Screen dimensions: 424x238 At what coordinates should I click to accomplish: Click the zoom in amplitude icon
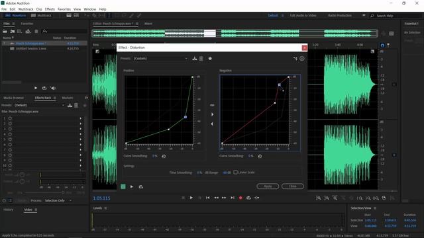[x=319, y=198]
